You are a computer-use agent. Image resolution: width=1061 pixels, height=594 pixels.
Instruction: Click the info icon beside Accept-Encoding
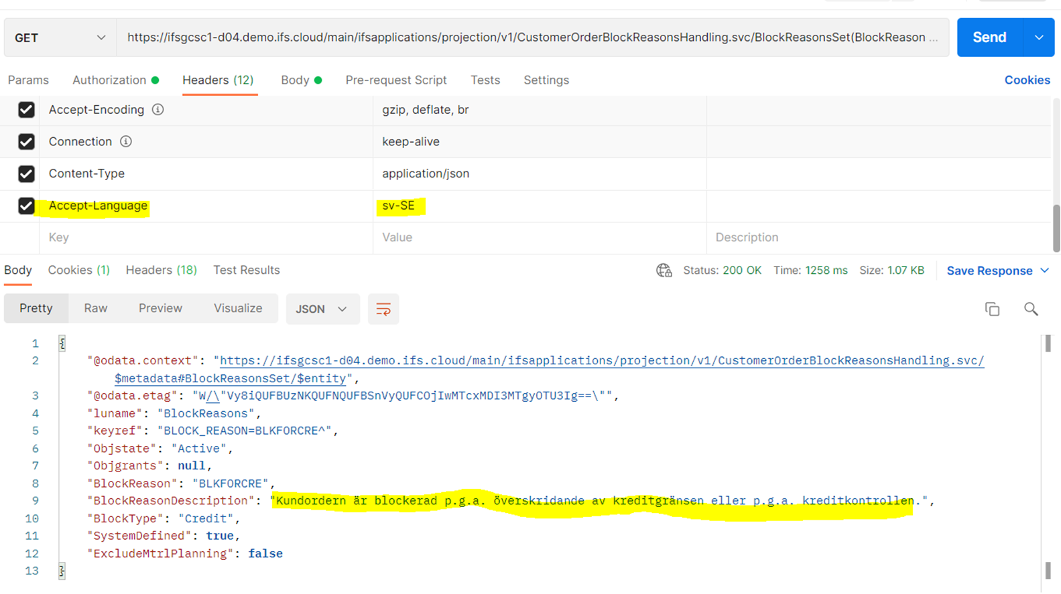158,110
